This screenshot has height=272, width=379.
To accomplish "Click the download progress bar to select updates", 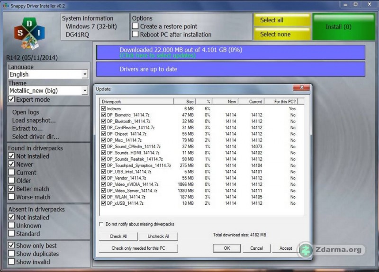I will 231,53.
